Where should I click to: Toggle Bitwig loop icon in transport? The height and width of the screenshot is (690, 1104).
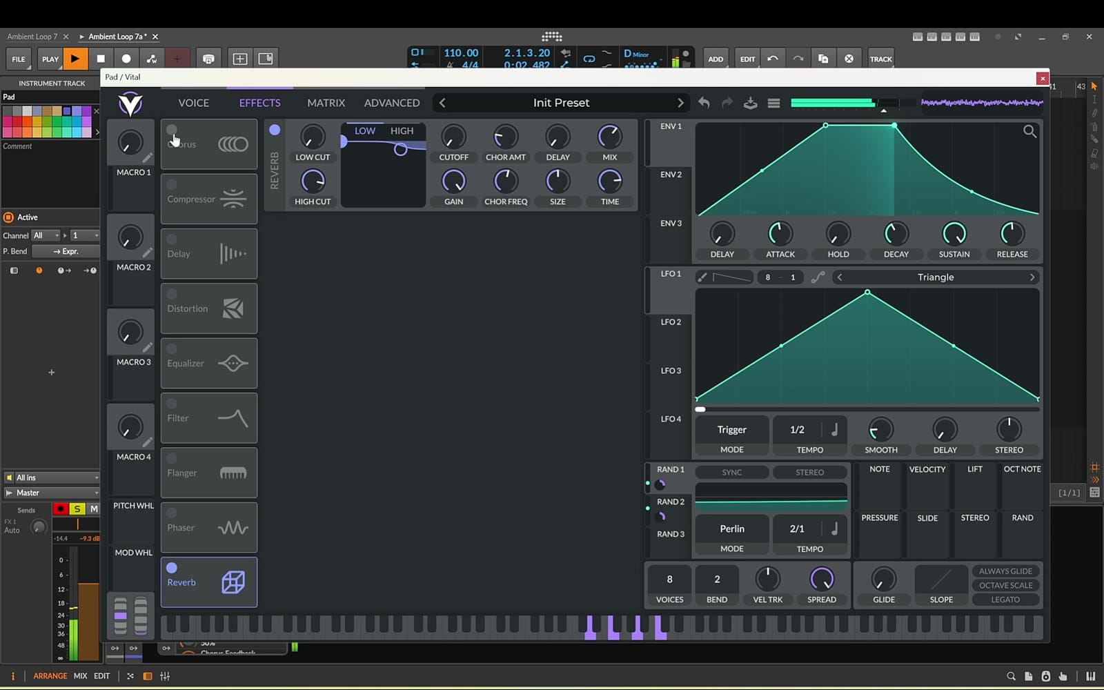click(x=589, y=59)
